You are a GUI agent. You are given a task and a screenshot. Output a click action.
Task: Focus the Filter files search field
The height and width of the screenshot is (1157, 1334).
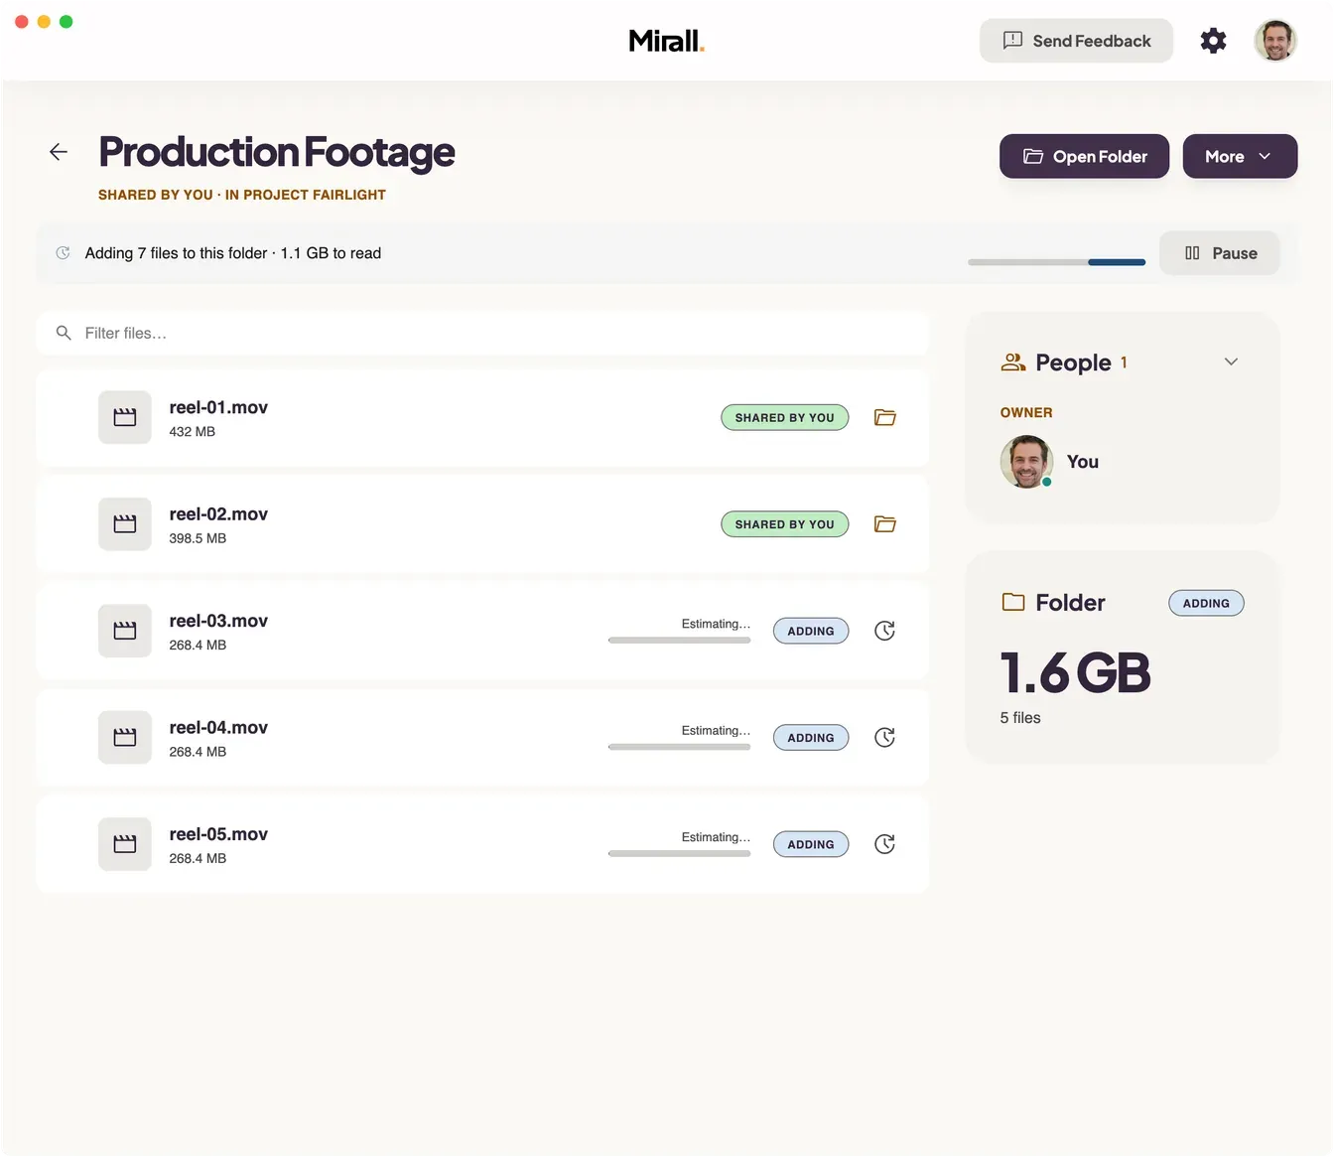pos(482,333)
